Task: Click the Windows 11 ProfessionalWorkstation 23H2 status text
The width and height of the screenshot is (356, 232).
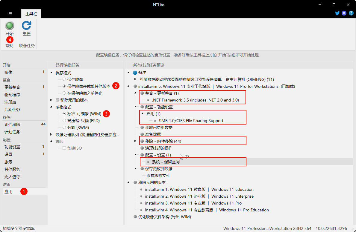Action: pyautogui.click(x=285, y=228)
